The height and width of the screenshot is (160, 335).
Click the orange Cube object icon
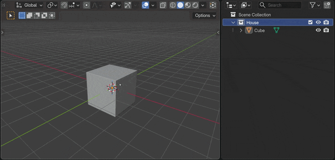pos(249,30)
